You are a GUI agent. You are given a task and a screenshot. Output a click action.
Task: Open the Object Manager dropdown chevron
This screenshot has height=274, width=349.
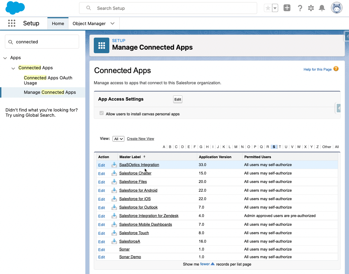click(x=112, y=23)
